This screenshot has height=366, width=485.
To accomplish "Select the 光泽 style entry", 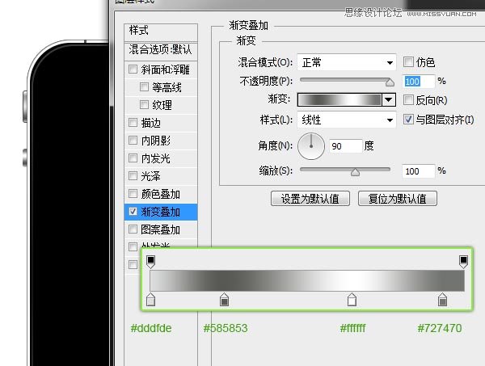I will coord(161,176).
